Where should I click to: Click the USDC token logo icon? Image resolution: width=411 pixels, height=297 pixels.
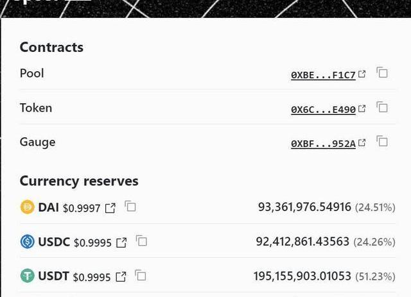click(x=28, y=242)
